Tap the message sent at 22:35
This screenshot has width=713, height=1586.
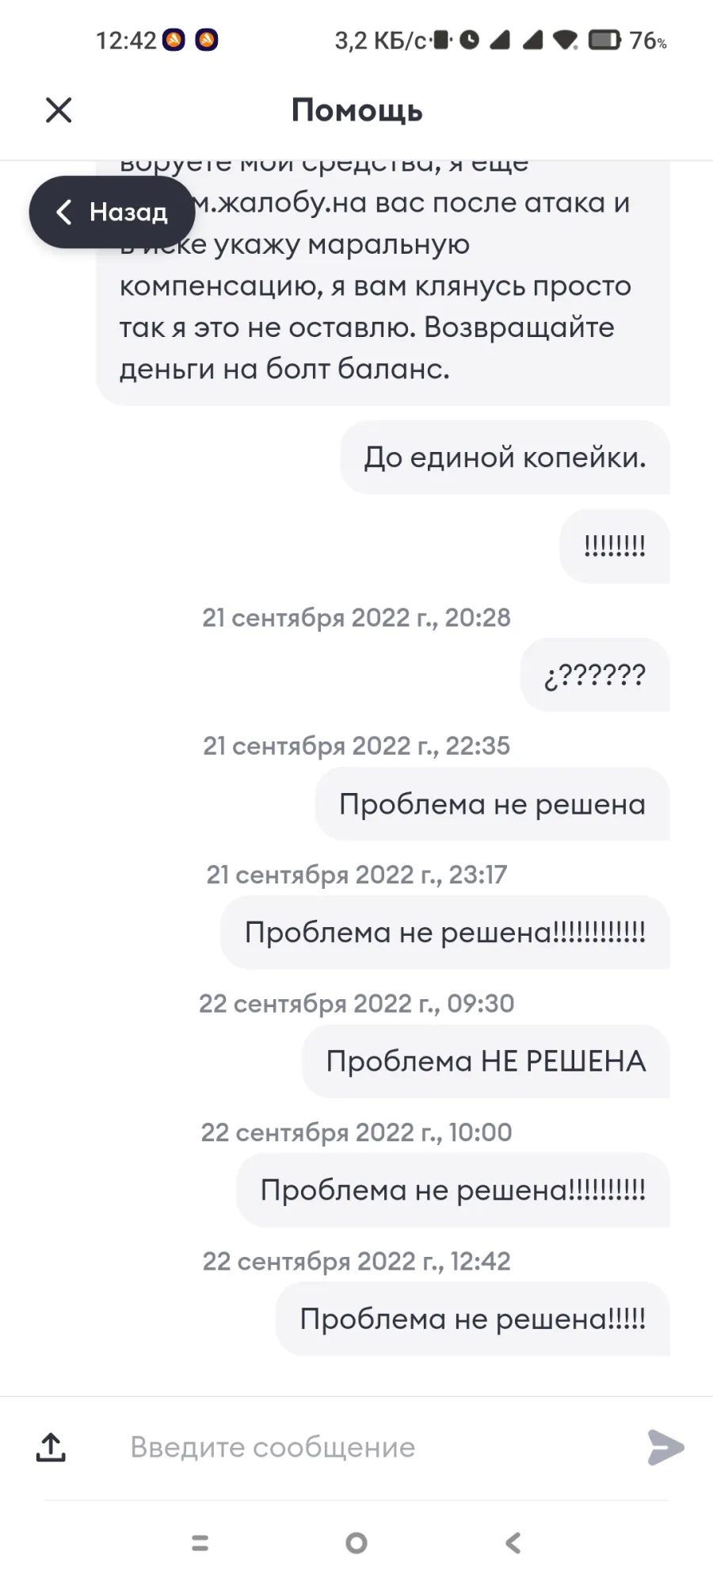[492, 804]
